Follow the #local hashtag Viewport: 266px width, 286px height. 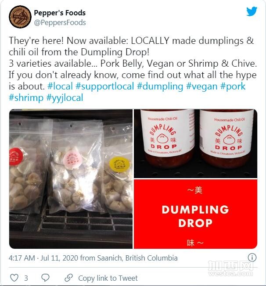pyautogui.click(x=60, y=86)
